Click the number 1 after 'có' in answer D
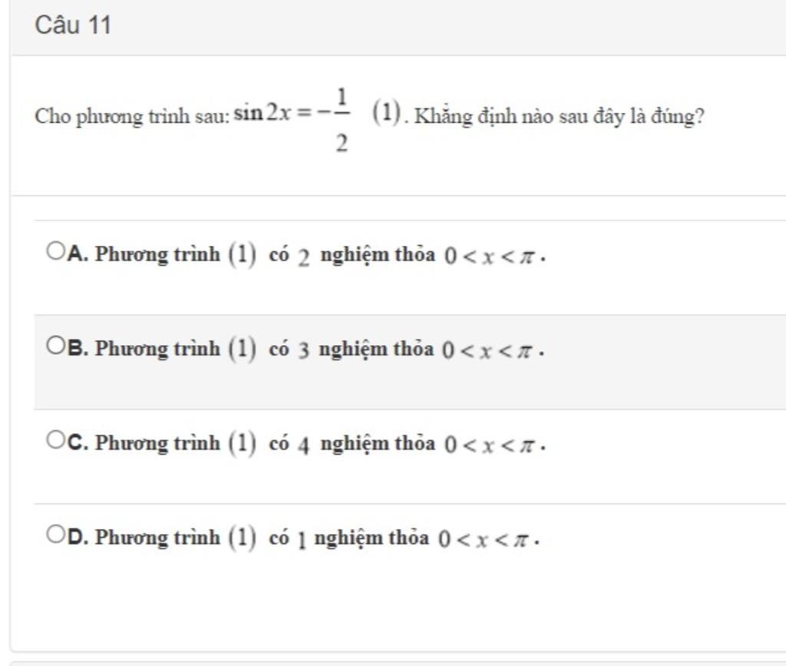 coord(302,540)
